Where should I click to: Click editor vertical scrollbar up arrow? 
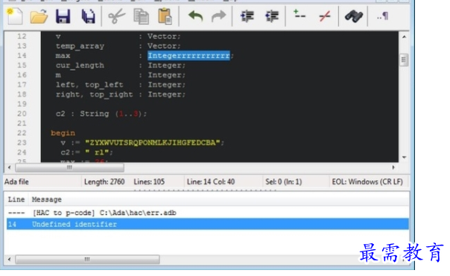404,36
